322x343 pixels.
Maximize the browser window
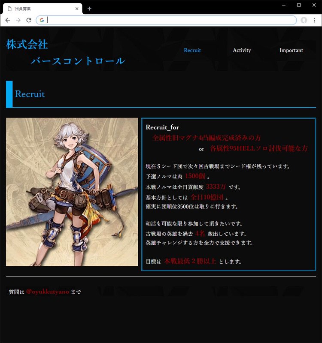coord(299,5)
